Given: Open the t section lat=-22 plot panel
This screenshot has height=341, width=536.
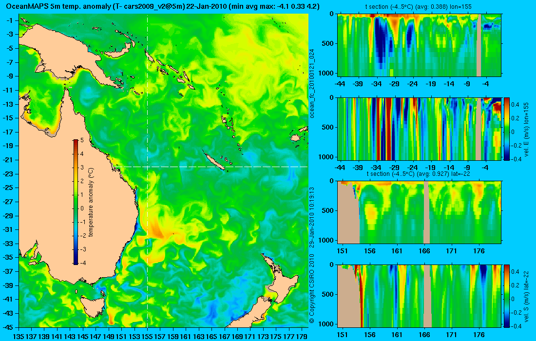Looking at the screenshot, I should 420,212.
